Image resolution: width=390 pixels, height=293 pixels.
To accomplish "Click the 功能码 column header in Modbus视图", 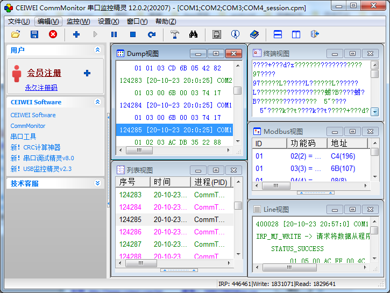I will click(307, 144).
